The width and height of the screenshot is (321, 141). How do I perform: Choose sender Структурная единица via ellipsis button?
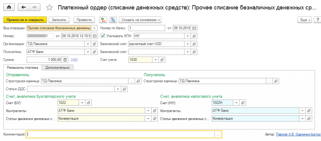131,81
